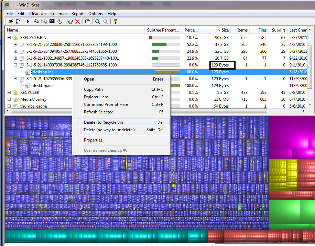Expand the thumbs_cache node
Viewport: 315px width, 246px height.
tap(9, 106)
